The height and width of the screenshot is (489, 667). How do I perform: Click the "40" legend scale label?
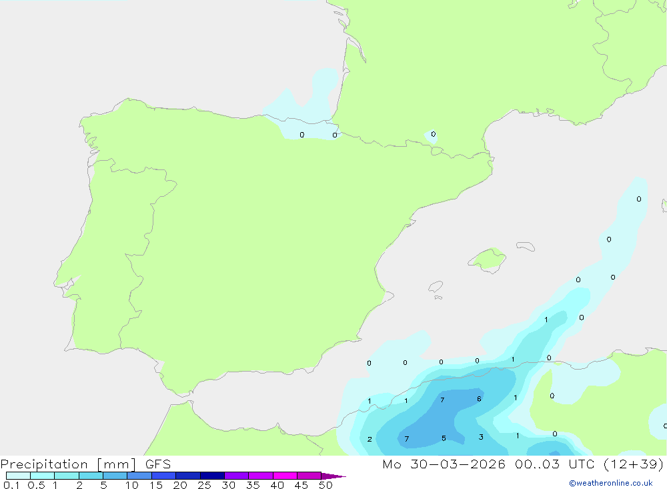(277, 485)
